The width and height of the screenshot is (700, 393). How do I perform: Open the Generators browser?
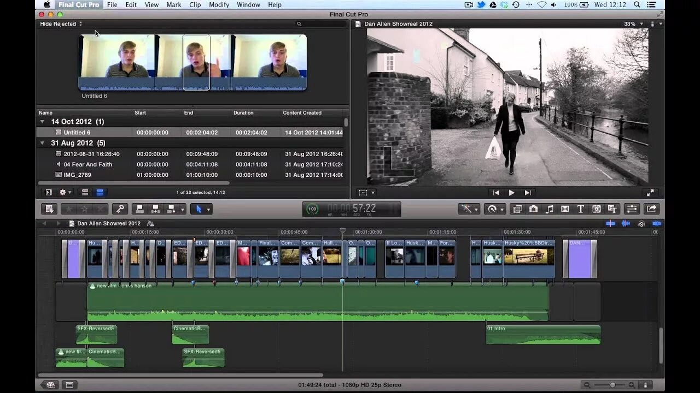click(597, 209)
